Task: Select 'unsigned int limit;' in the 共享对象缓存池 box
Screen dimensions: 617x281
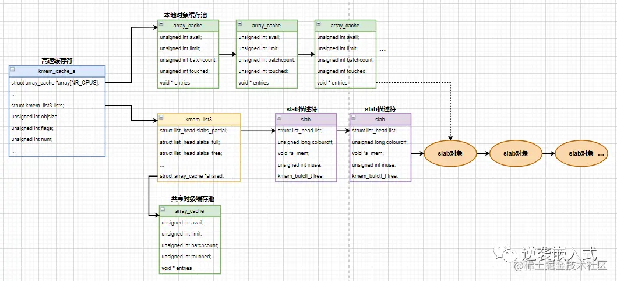Action: pos(190,234)
